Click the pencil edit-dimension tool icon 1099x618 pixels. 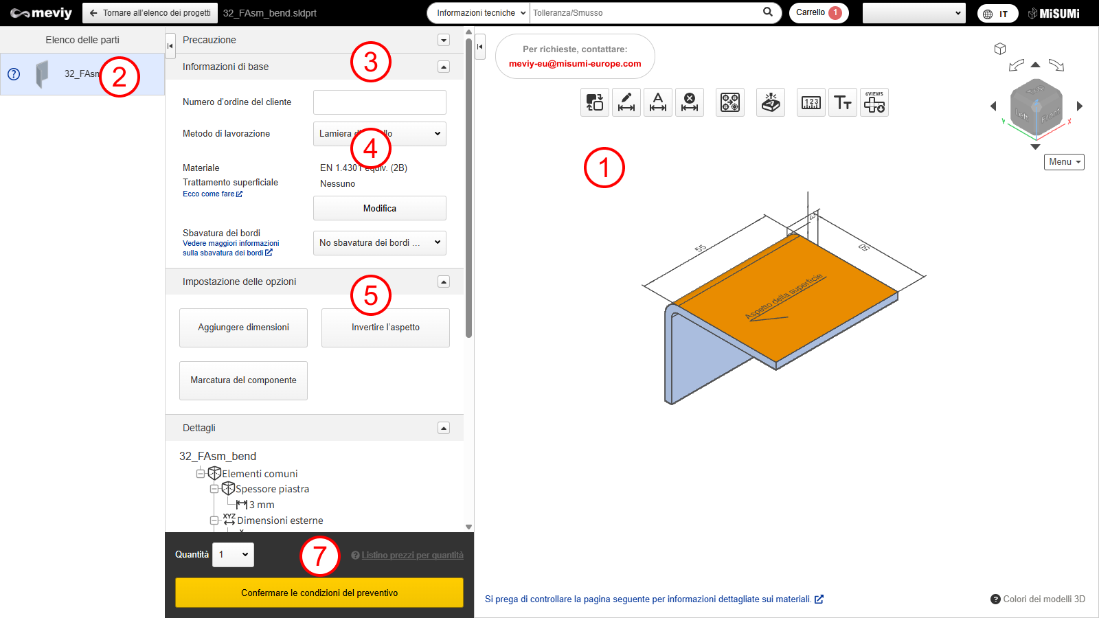pyautogui.click(x=626, y=102)
